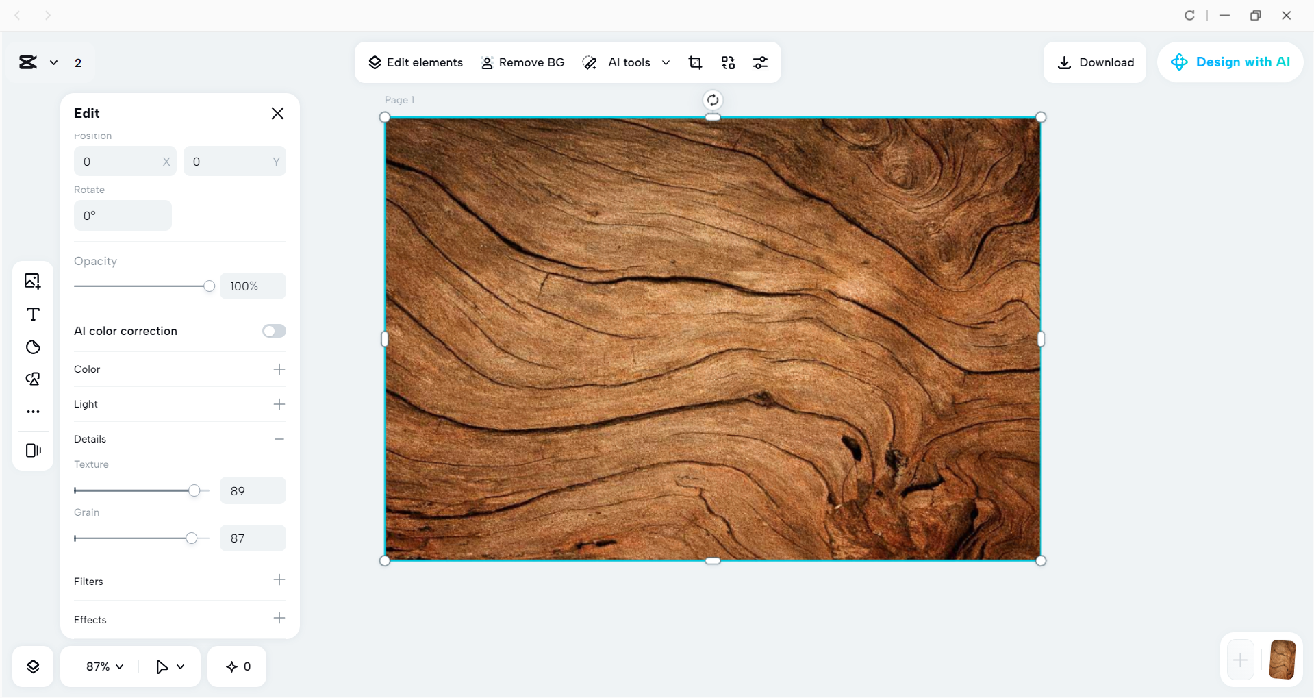Click the Y position input field
Viewport: 1314px width, 698px height.
click(235, 162)
